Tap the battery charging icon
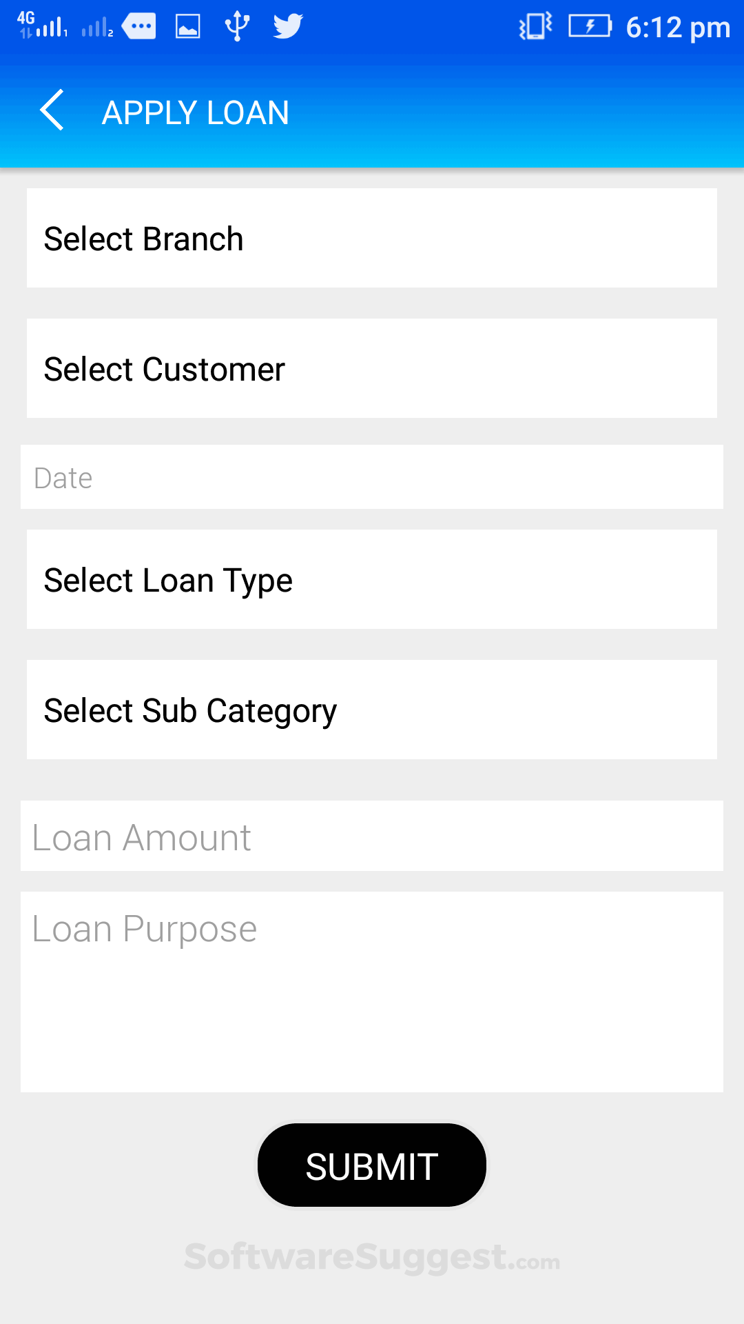Viewport: 744px width, 1324px height. [590, 27]
